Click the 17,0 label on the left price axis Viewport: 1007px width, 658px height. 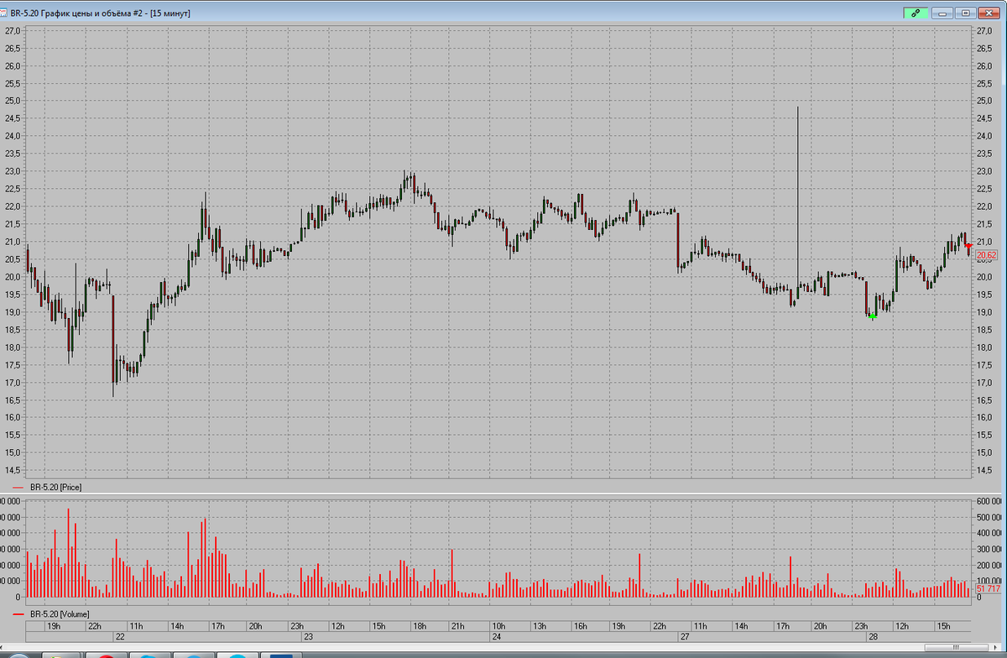pos(13,383)
